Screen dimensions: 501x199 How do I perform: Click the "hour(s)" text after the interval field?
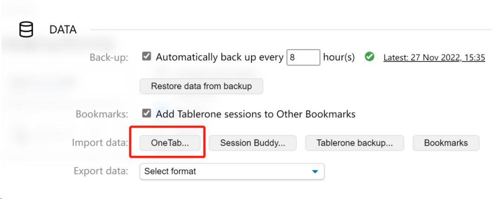pos(339,58)
